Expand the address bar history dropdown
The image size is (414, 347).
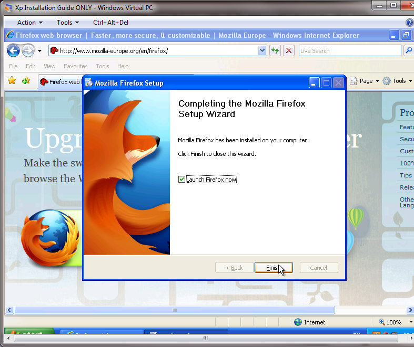pos(262,50)
